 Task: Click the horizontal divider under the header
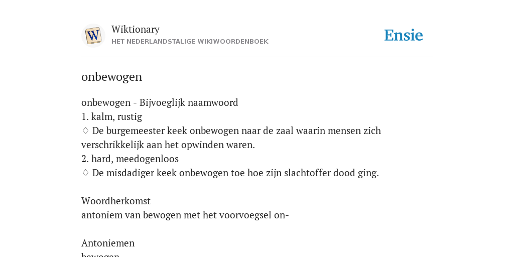point(257,57)
